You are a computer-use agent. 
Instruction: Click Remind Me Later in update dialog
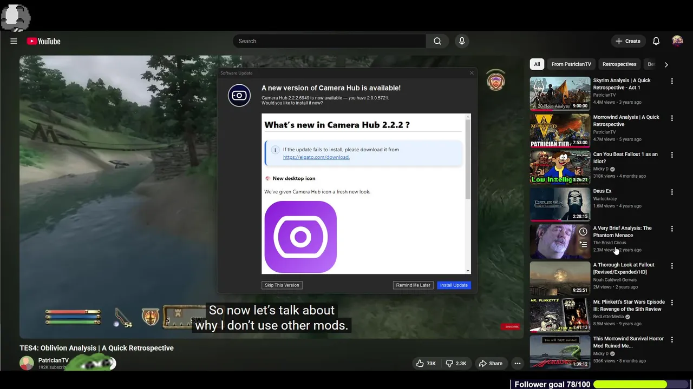tap(413, 285)
